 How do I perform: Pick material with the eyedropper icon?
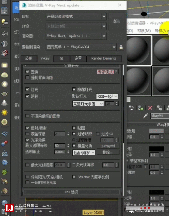(x=145, y=116)
